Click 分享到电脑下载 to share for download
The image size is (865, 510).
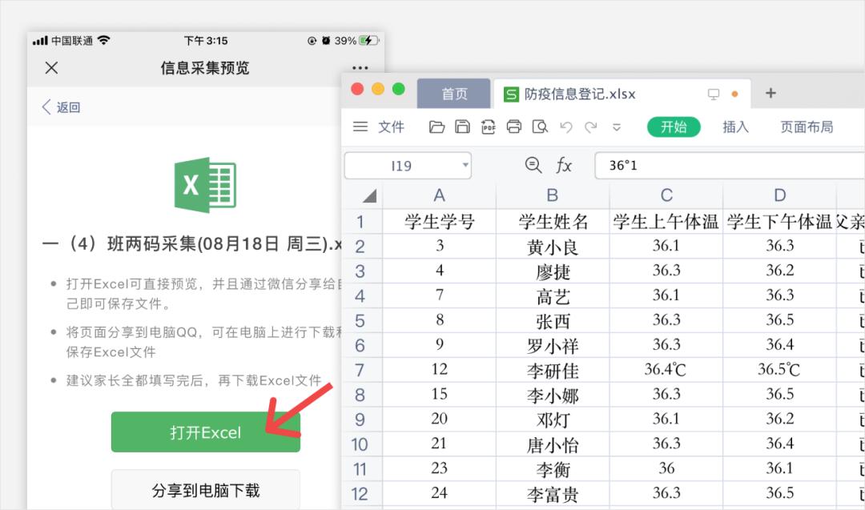tap(205, 488)
